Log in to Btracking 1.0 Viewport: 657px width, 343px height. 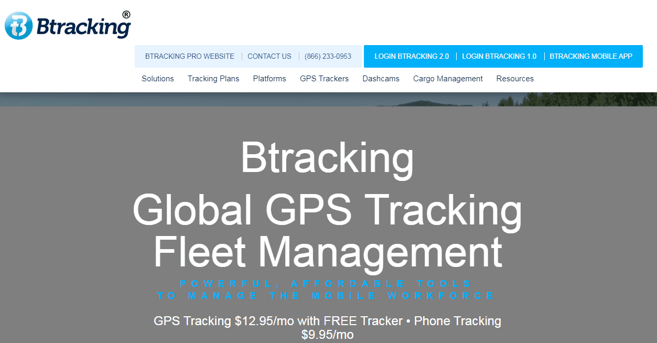tap(499, 56)
